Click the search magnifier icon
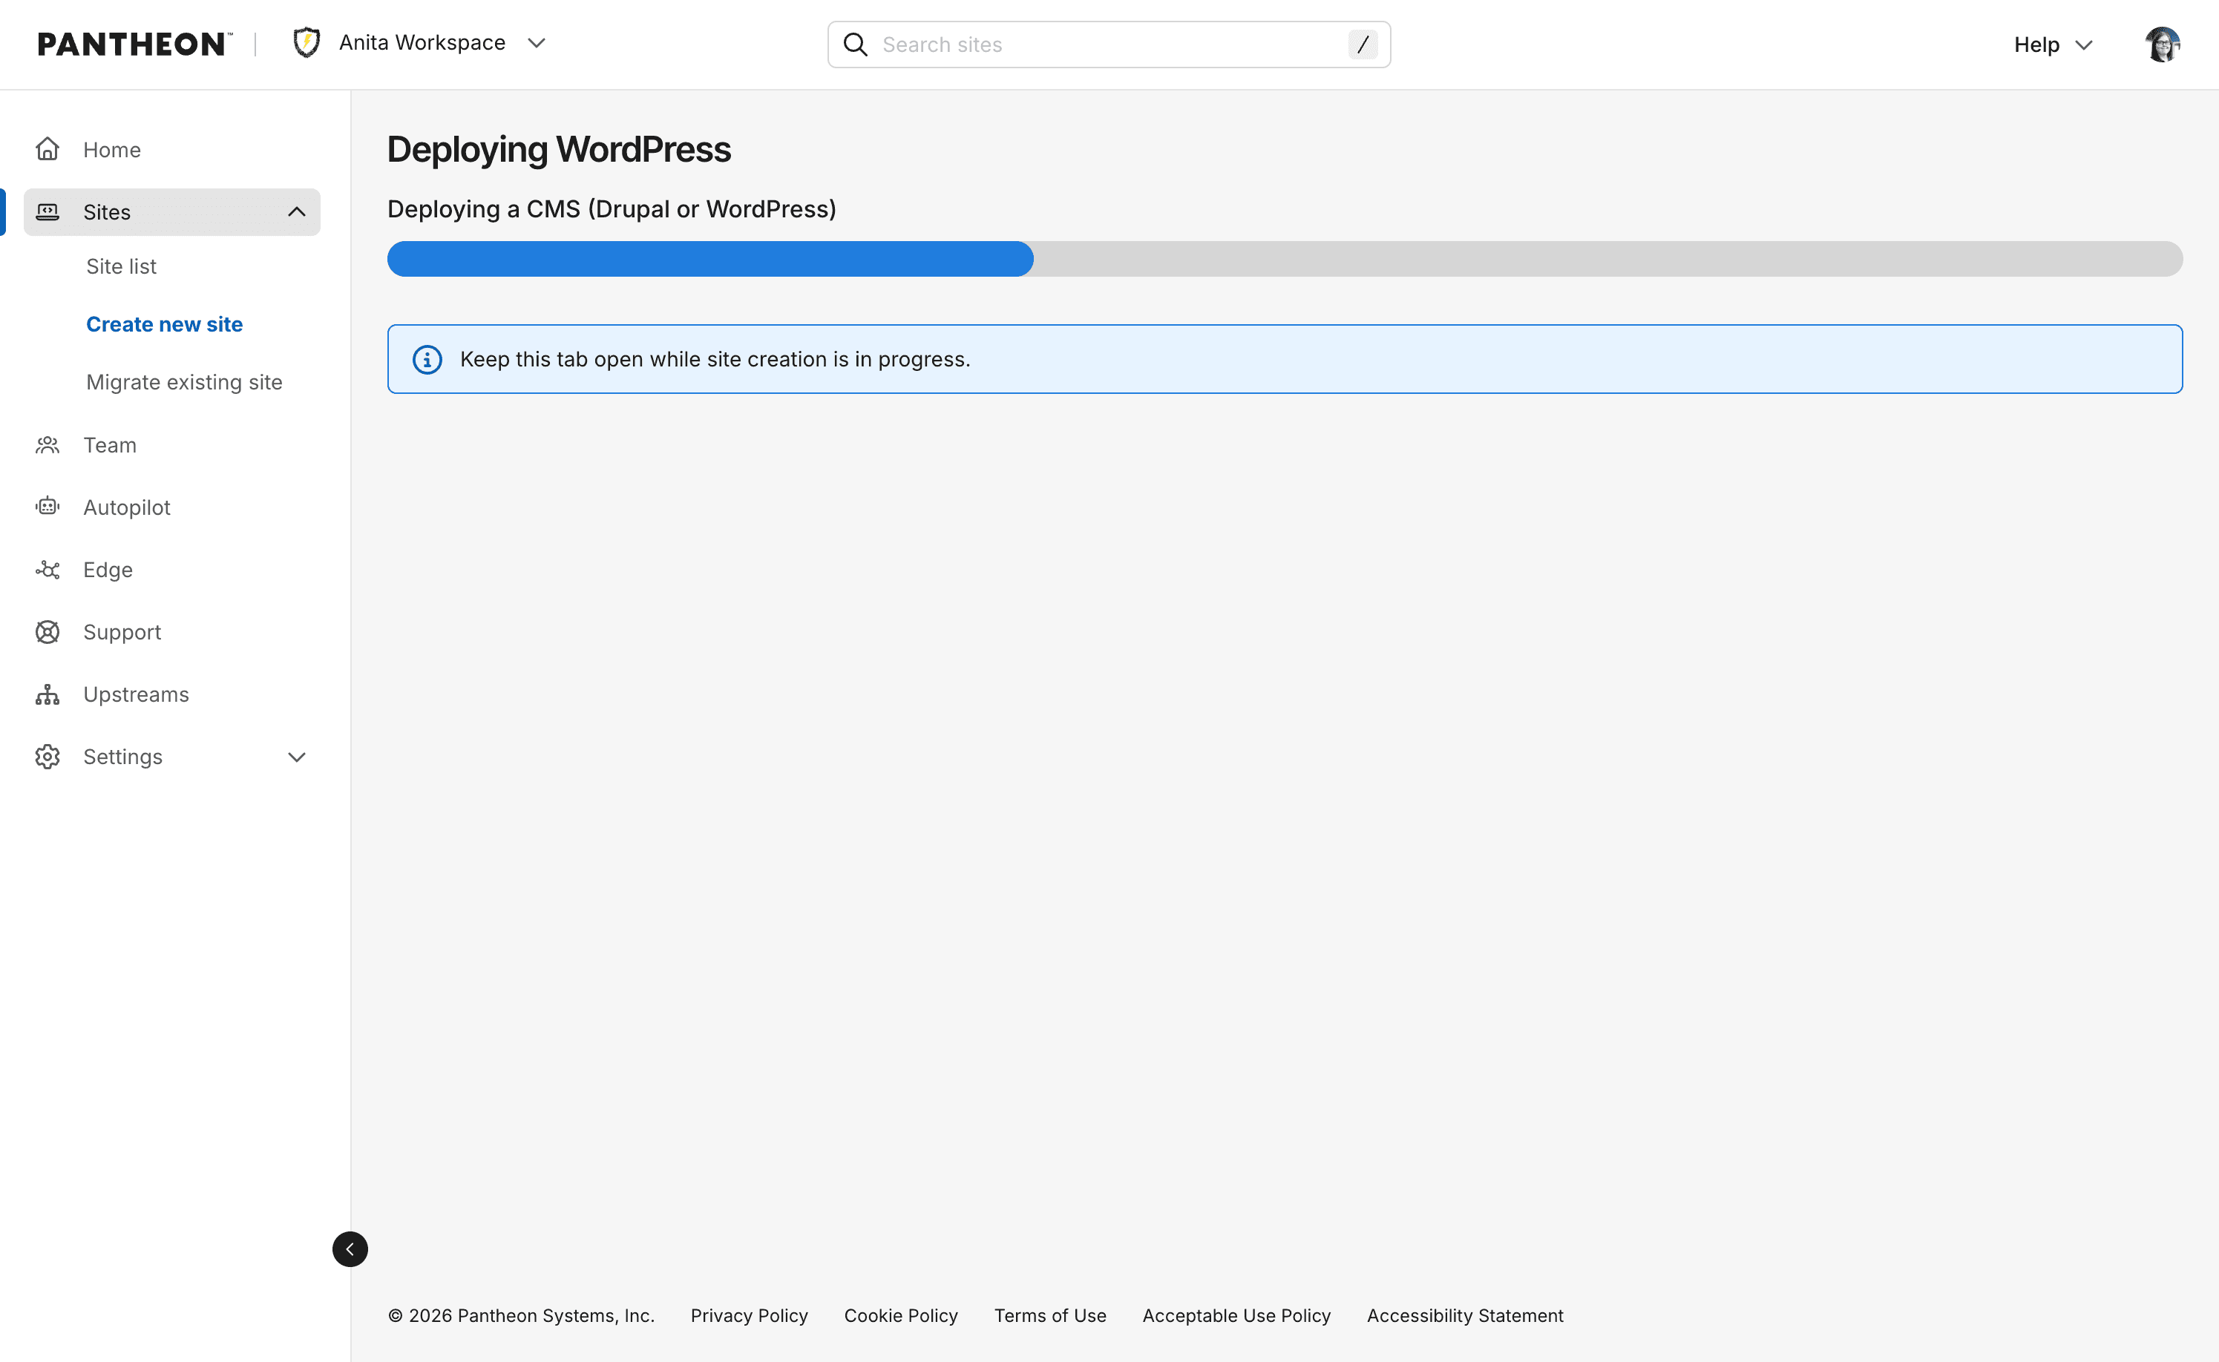 click(x=855, y=45)
